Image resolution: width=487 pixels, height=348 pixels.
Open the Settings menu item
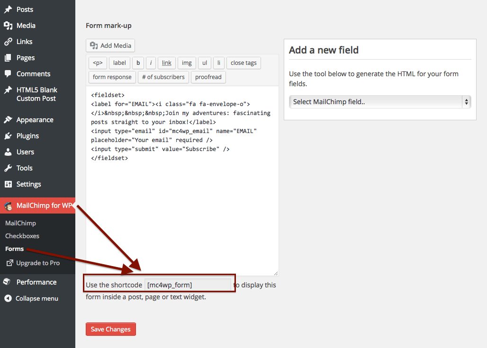(28, 184)
